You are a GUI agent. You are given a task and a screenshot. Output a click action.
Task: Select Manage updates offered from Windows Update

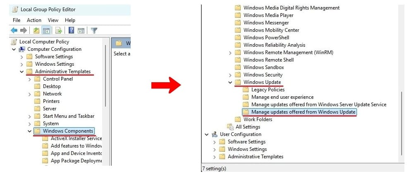(x=299, y=112)
